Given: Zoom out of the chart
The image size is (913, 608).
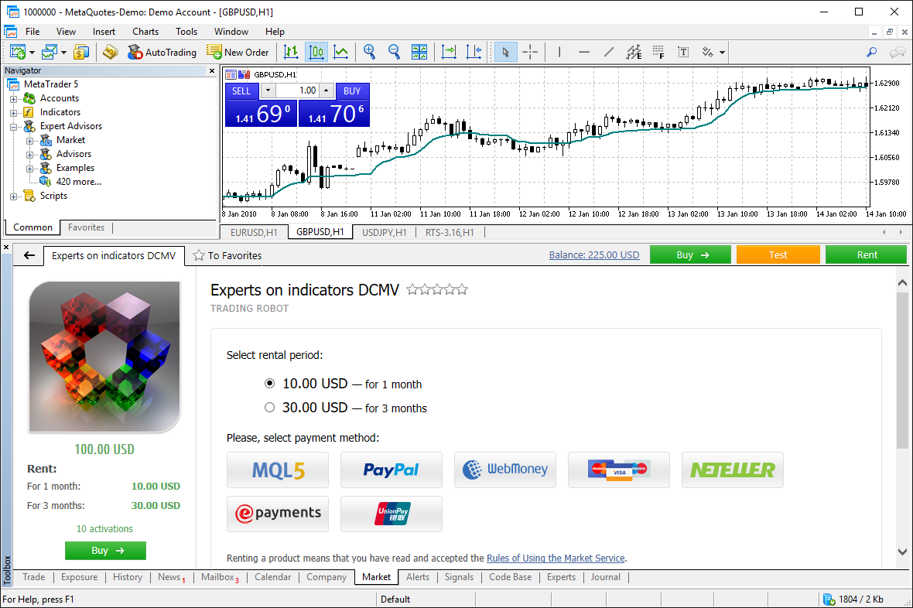Looking at the screenshot, I should [x=394, y=53].
